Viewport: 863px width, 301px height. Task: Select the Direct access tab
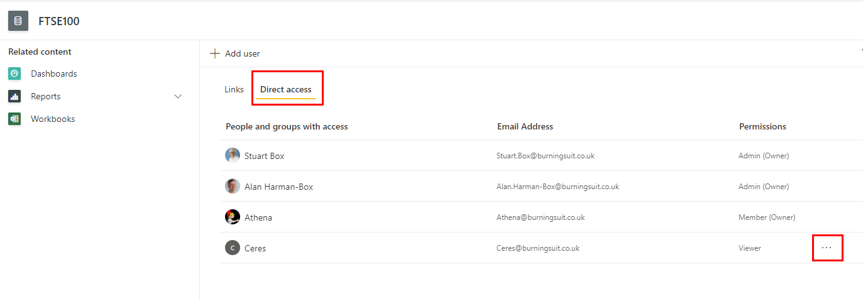tap(286, 89)
